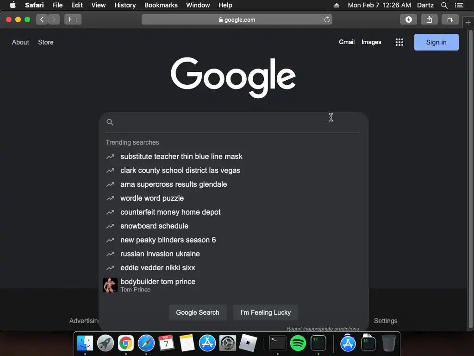The height and width of the screenshot is (356, 474).
Task: Open the Bookmarks menu
Action: click(x=161, y=5)
